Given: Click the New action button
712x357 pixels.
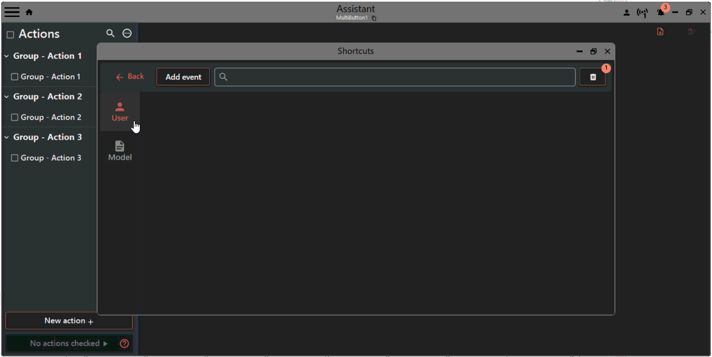Looking at the screenshot, I should [x=69, y=321].
